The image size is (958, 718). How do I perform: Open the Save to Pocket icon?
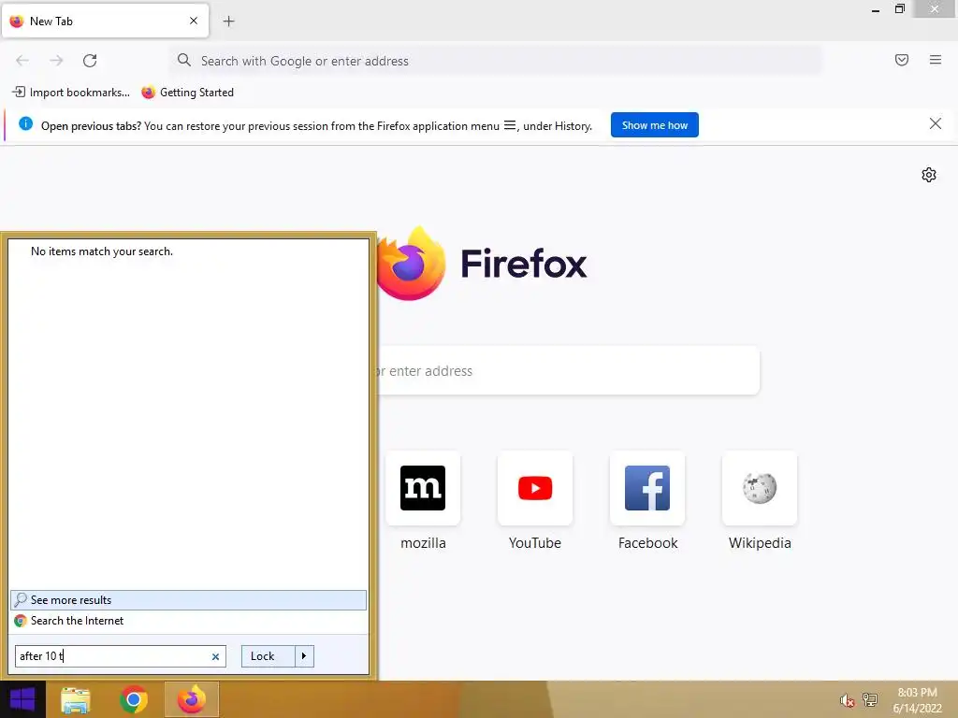click(x=901, y=60)
